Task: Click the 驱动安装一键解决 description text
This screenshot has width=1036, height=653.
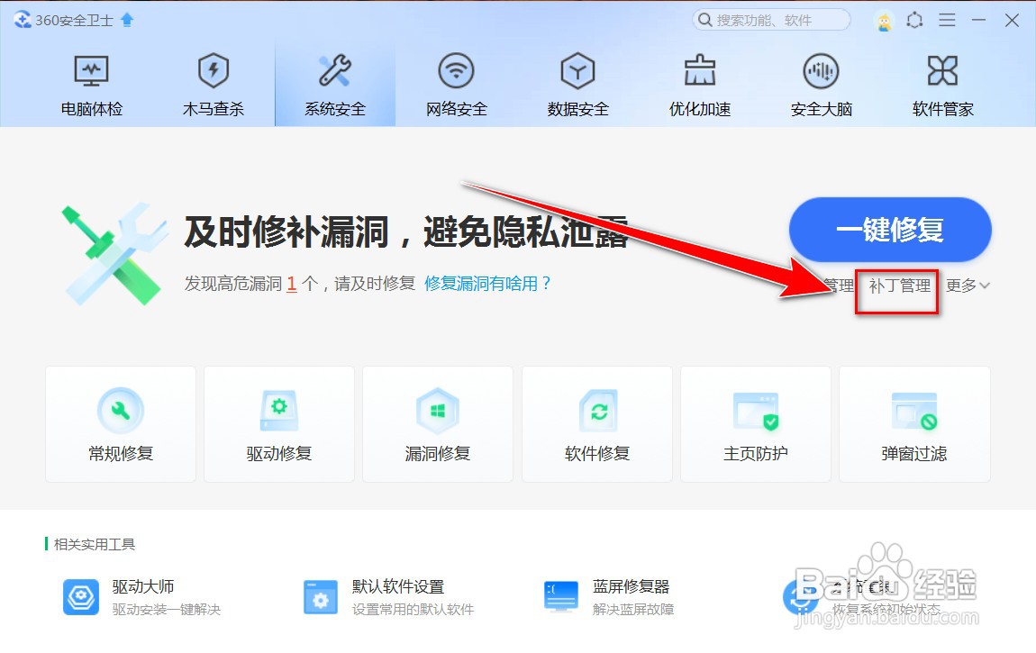Action: tap(167, 610)
